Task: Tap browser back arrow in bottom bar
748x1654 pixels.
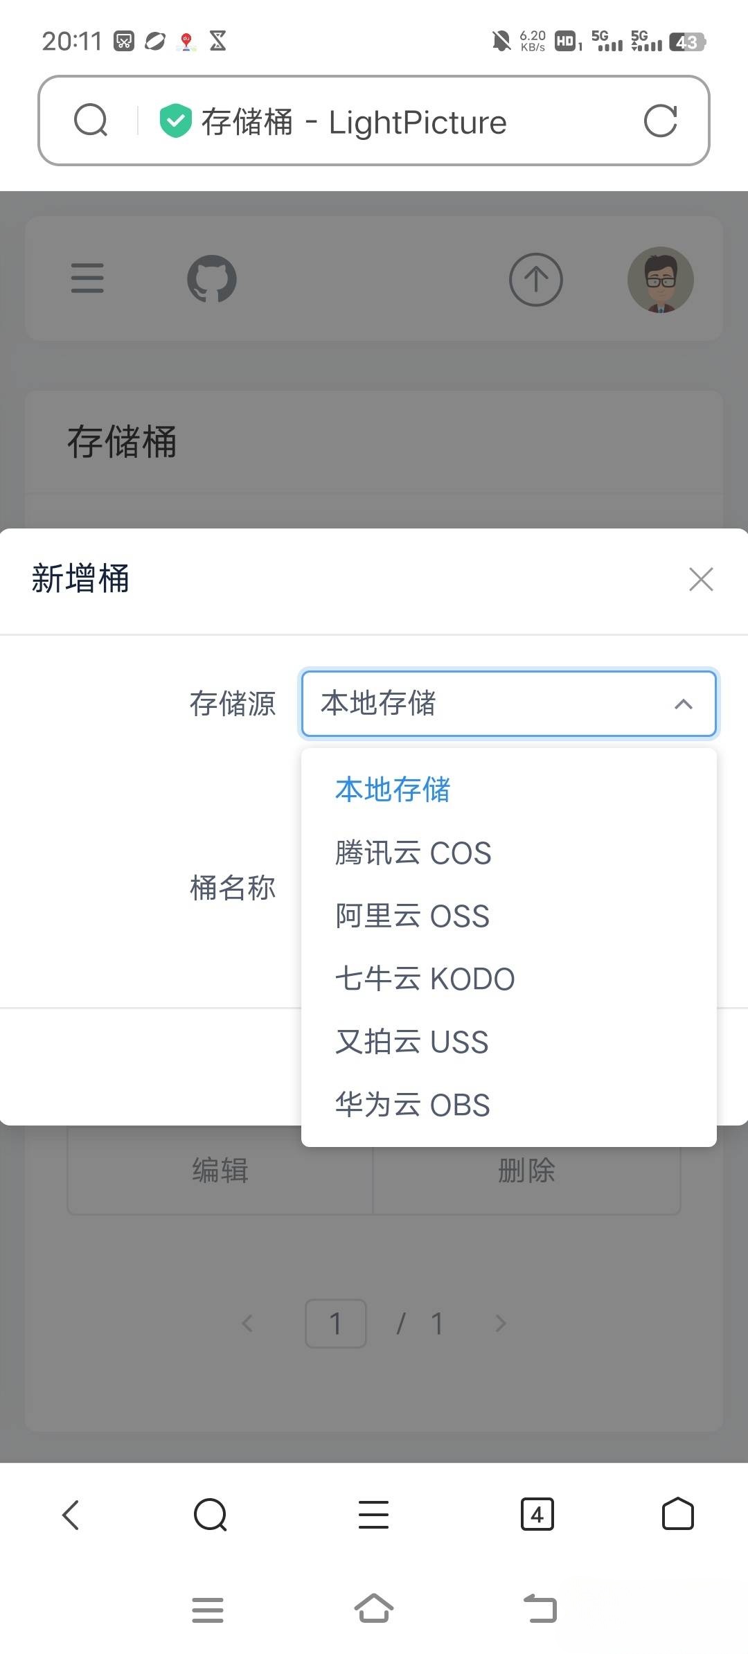Action: click(x=71, y=1514)
